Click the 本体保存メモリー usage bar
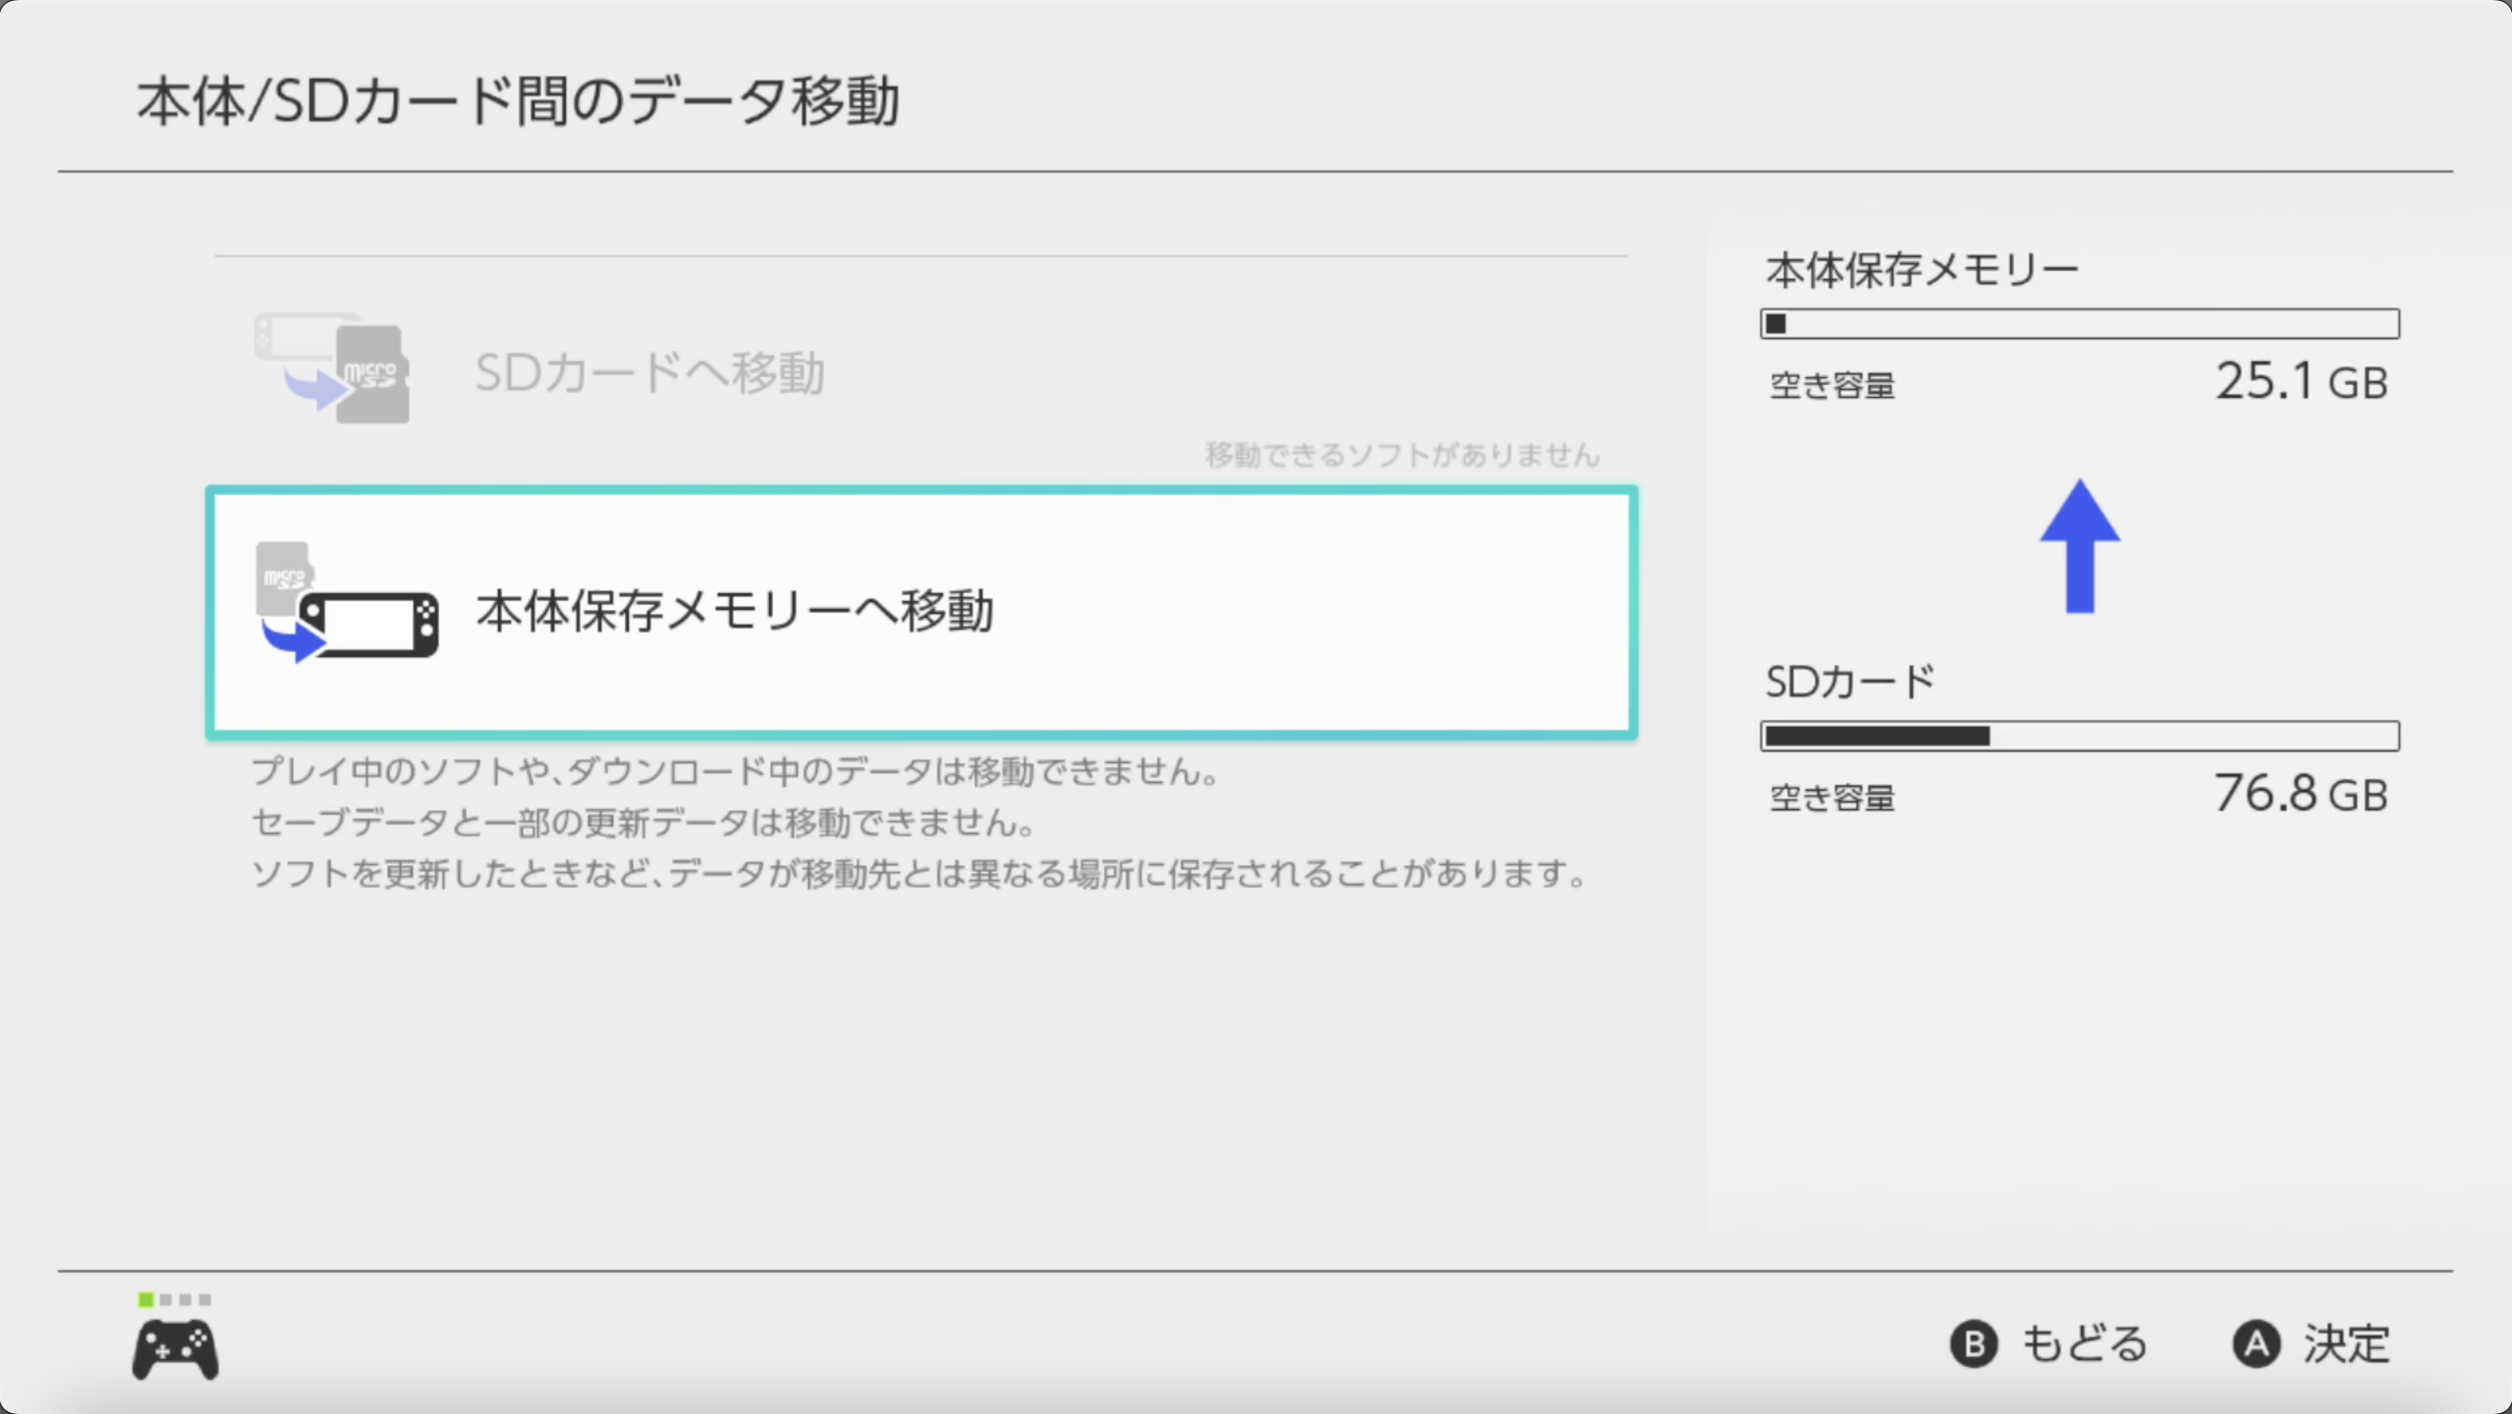Screen dimensions: 2512x1414 coord(2079,324)
